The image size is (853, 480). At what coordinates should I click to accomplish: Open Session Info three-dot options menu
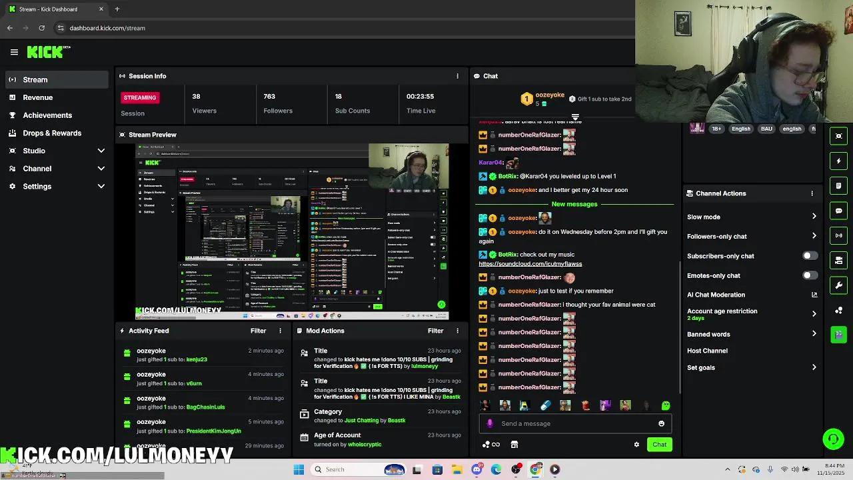[457, 76]
